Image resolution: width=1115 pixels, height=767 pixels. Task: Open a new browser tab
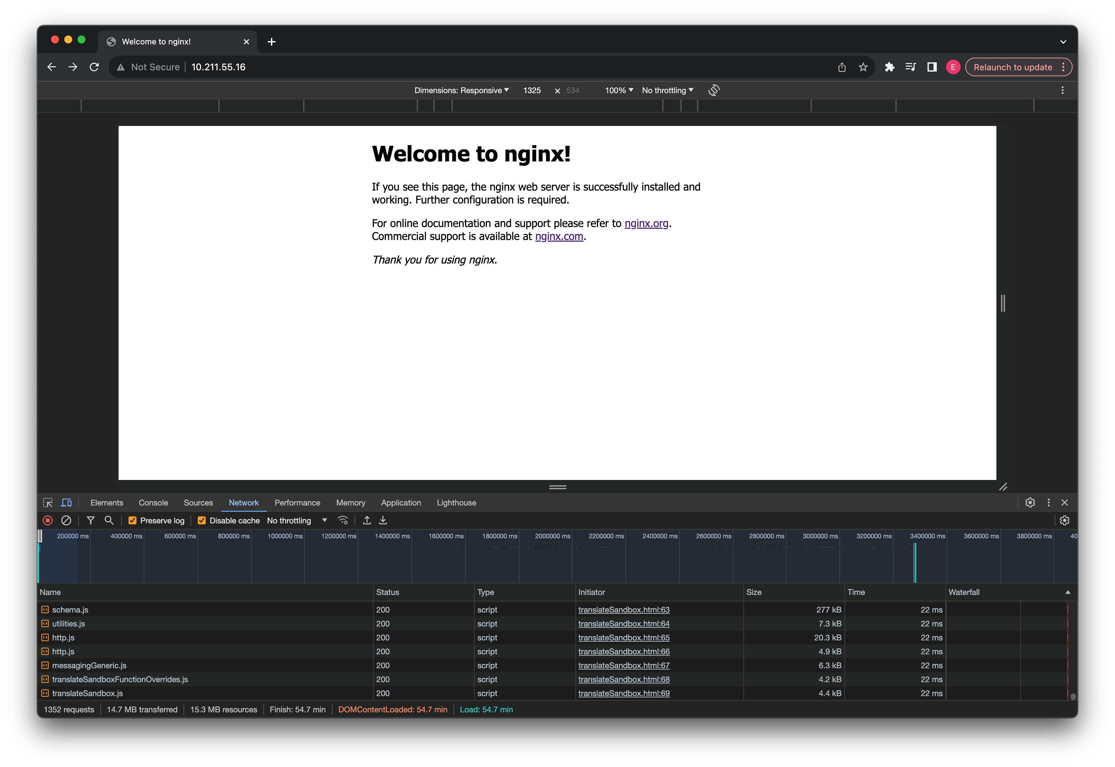pos(272,42)
